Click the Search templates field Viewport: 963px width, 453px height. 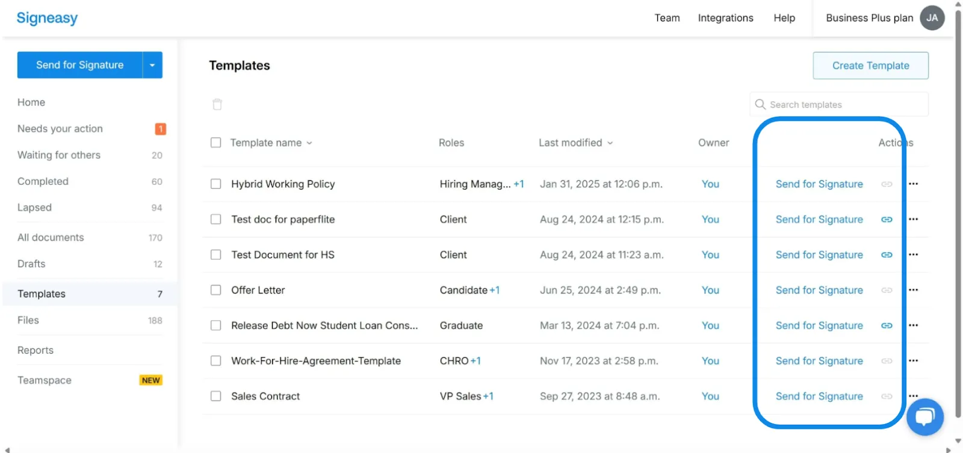[x=839, y=104]
